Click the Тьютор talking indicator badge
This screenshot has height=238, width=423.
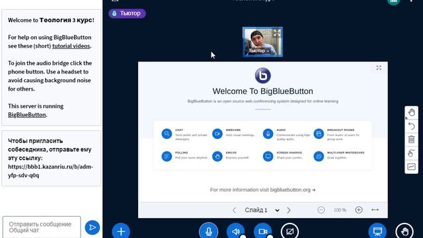pos(127,13)
